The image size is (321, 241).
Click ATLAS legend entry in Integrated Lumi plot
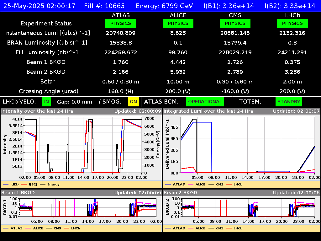click(x=175, y=184)
